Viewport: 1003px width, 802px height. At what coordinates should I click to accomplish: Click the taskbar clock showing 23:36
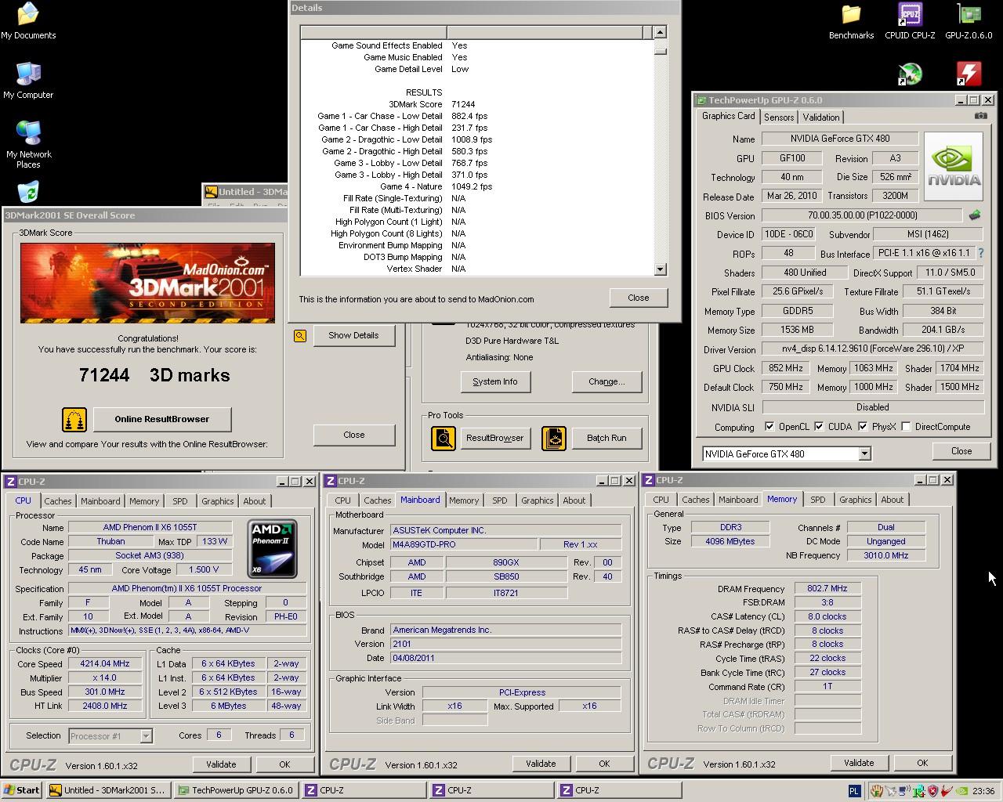coord(983,791)
